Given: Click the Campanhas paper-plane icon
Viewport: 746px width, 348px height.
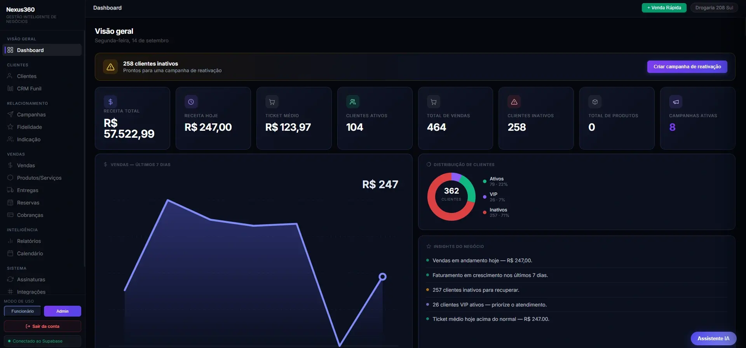Looking at the screenshot, I should click(x=10, y=114).
